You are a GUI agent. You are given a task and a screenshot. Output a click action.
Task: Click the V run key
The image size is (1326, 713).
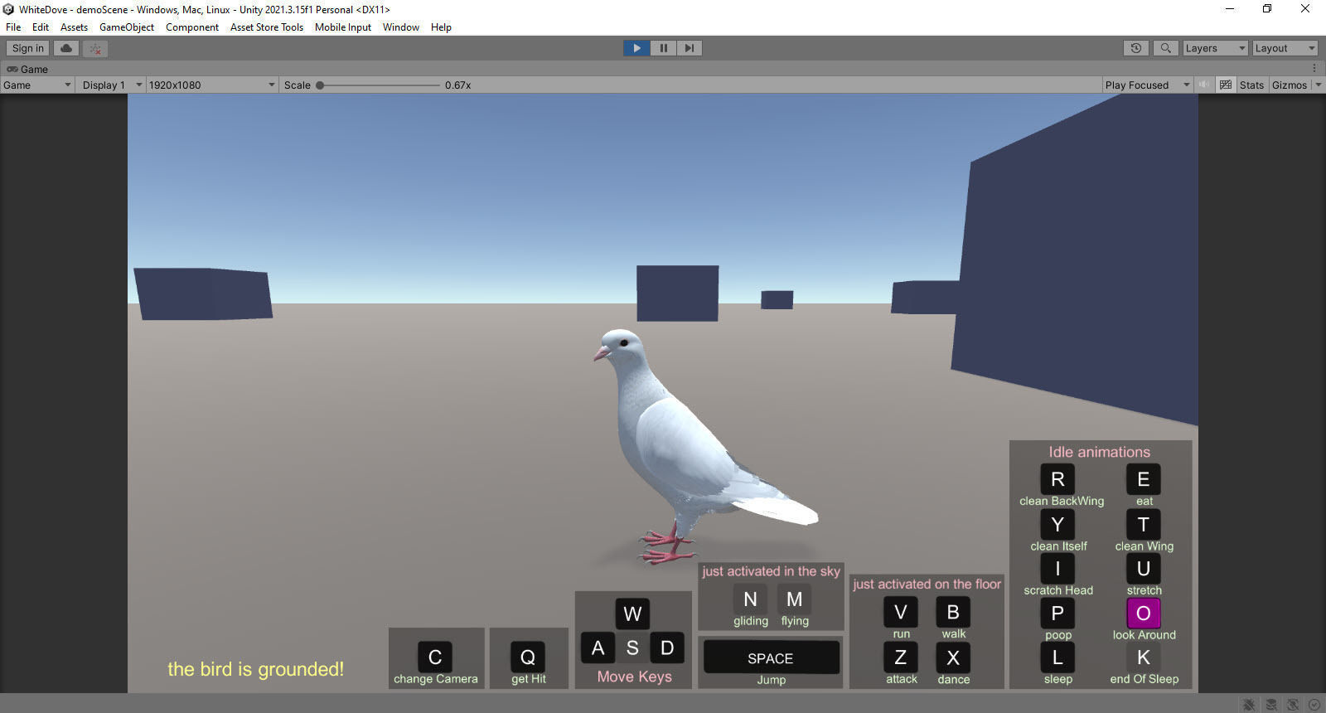tap(901, 612)
